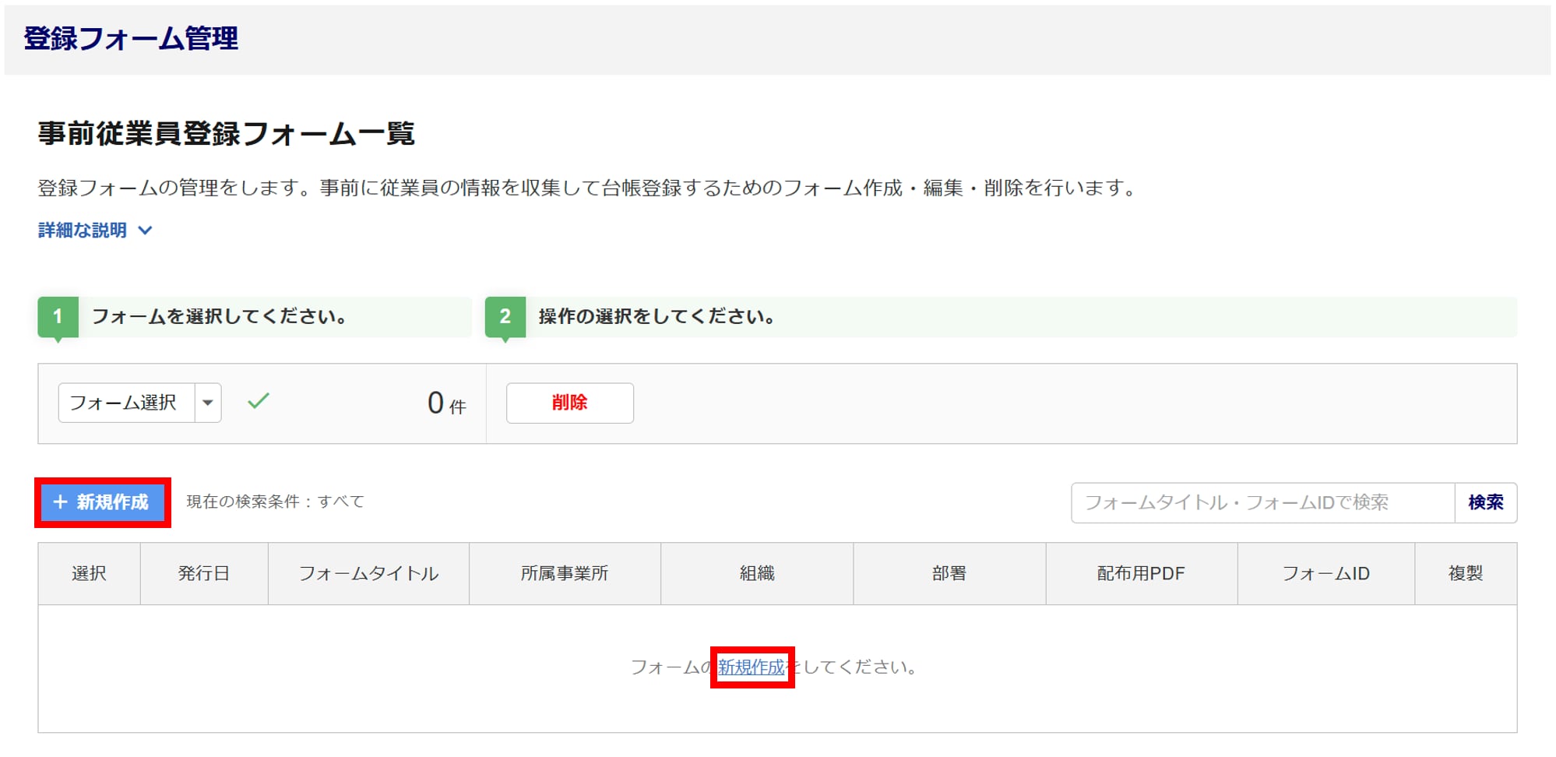This screenshot has width=1556, height=757.
Task: Click the arrow beside フォーム選択
Action: (x=208, y=403)
